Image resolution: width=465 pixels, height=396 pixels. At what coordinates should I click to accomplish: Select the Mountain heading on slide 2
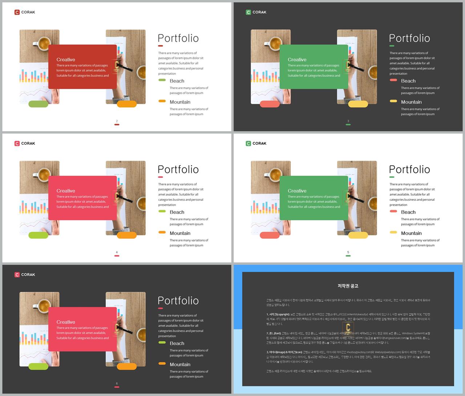180,102
